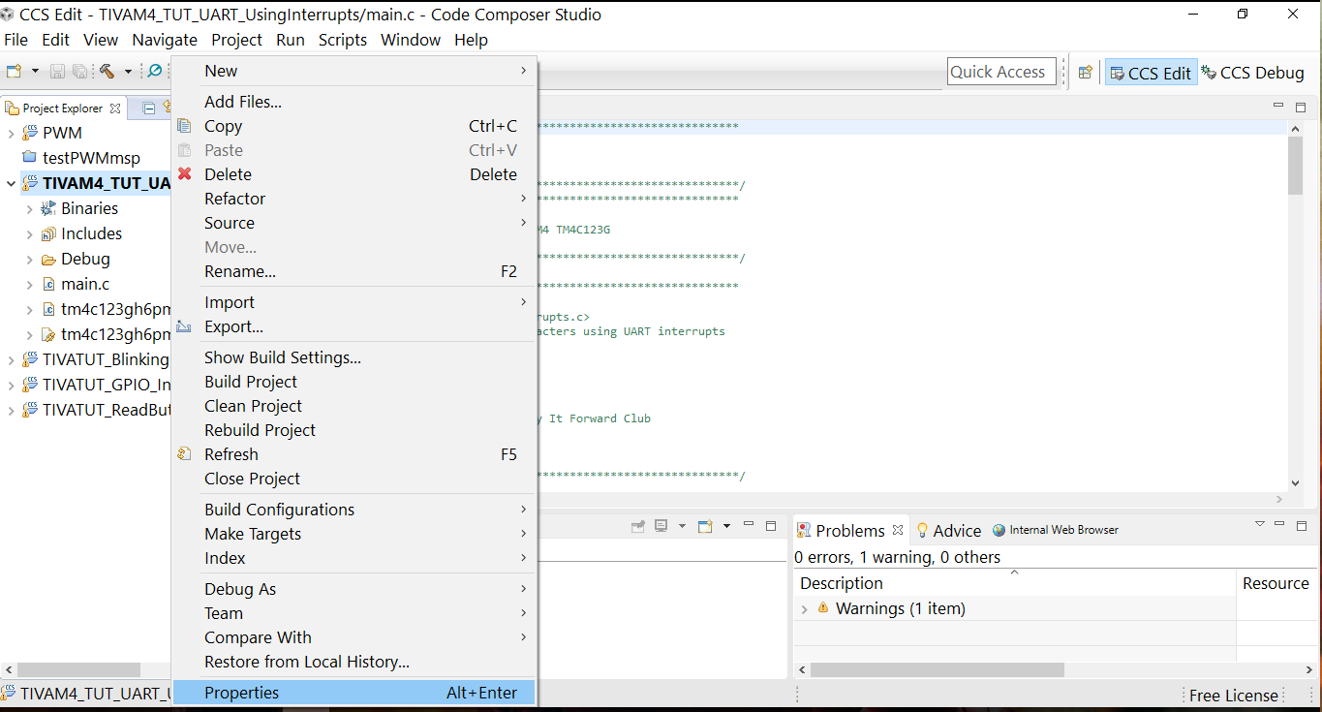Image resolution: width=1322 pixels, height=712 pixels.
Task: Click the Resource column header
Action: click(1276, 583)
